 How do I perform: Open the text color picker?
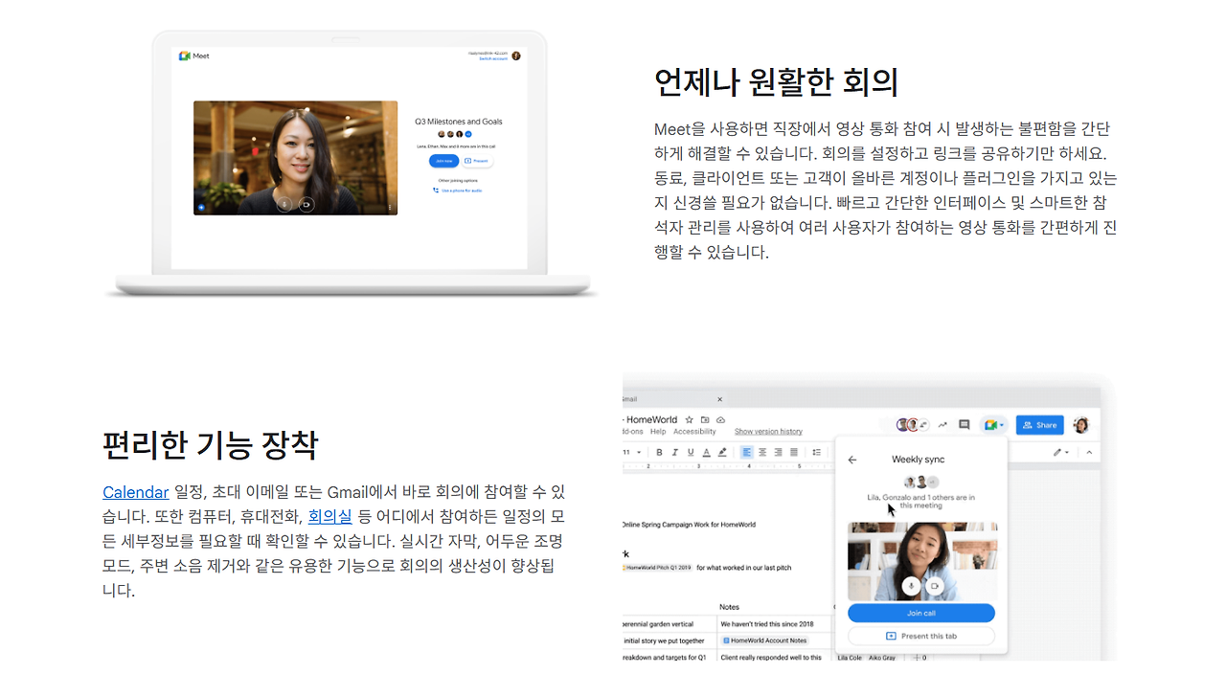(707, 452)
